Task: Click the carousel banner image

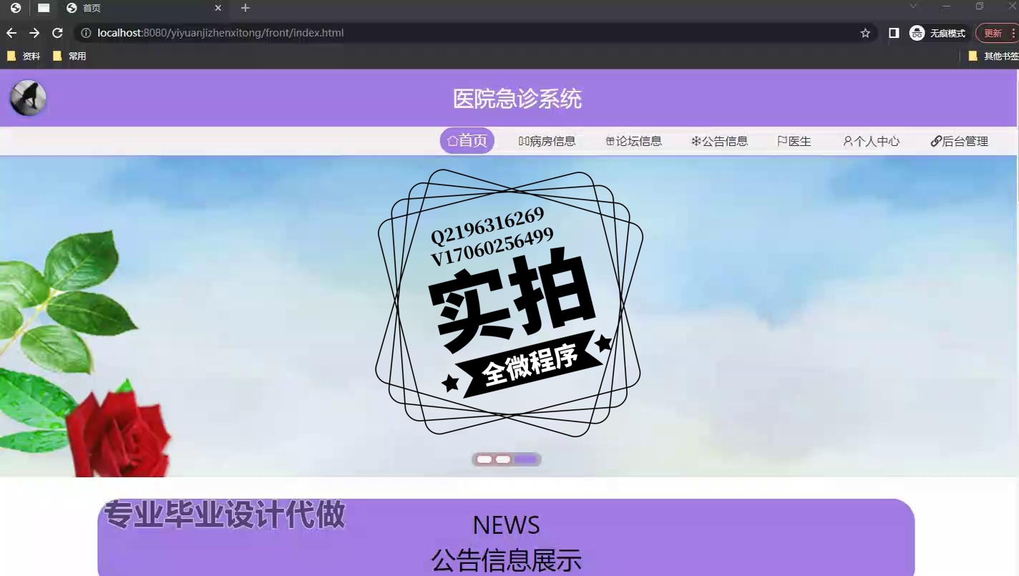Action: click(x=508, y=316)
